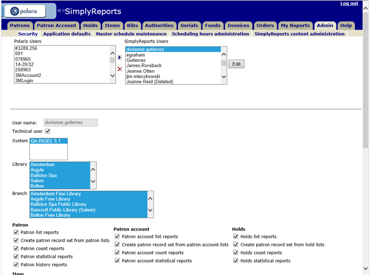
Task: Click the blue add-user arrow icon
Action: point(119,57)
